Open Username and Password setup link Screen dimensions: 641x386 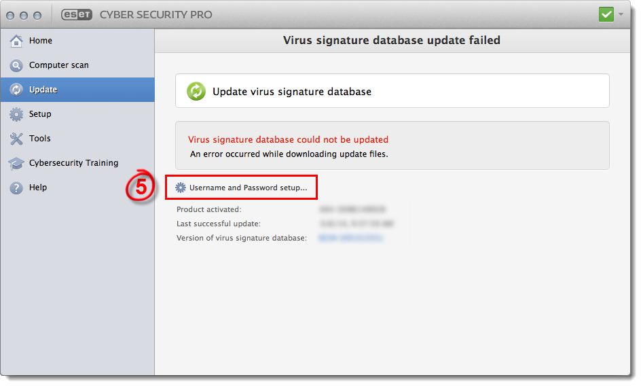[x=248, y=188]
